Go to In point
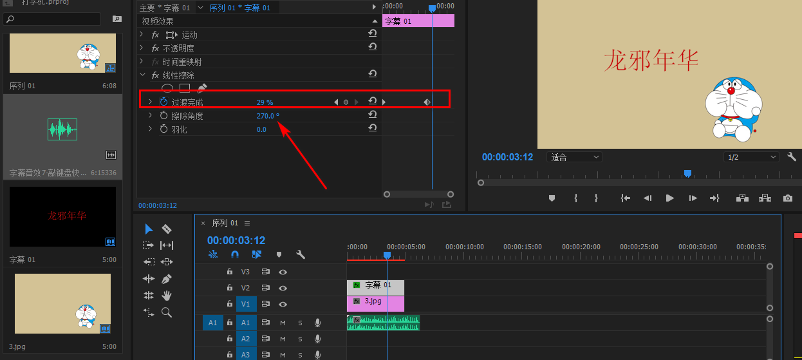This screenshot has width=802, height=360. pos(625,198)
